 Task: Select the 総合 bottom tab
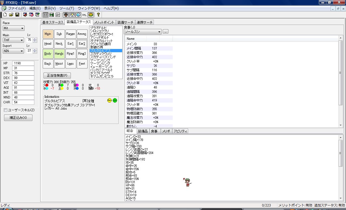click(x=130, y=131)
